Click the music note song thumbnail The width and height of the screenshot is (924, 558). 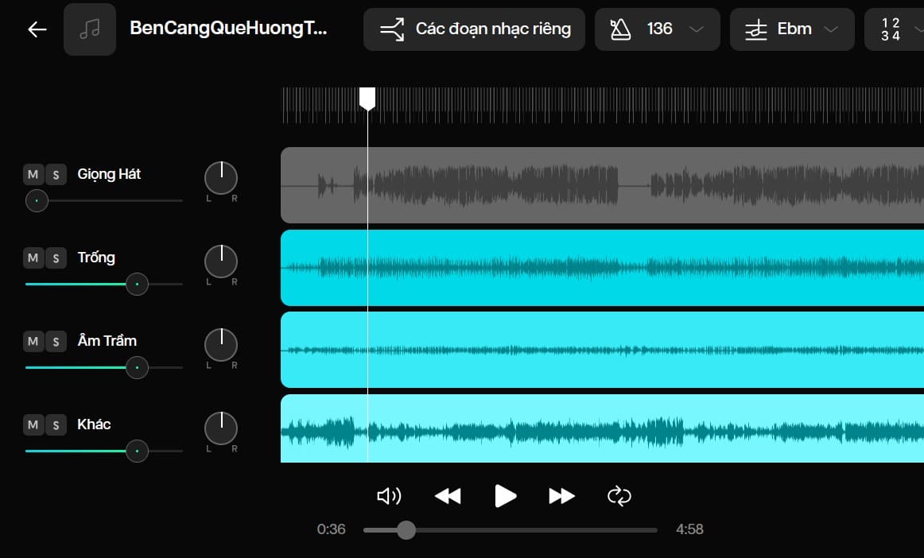point(90,29)
